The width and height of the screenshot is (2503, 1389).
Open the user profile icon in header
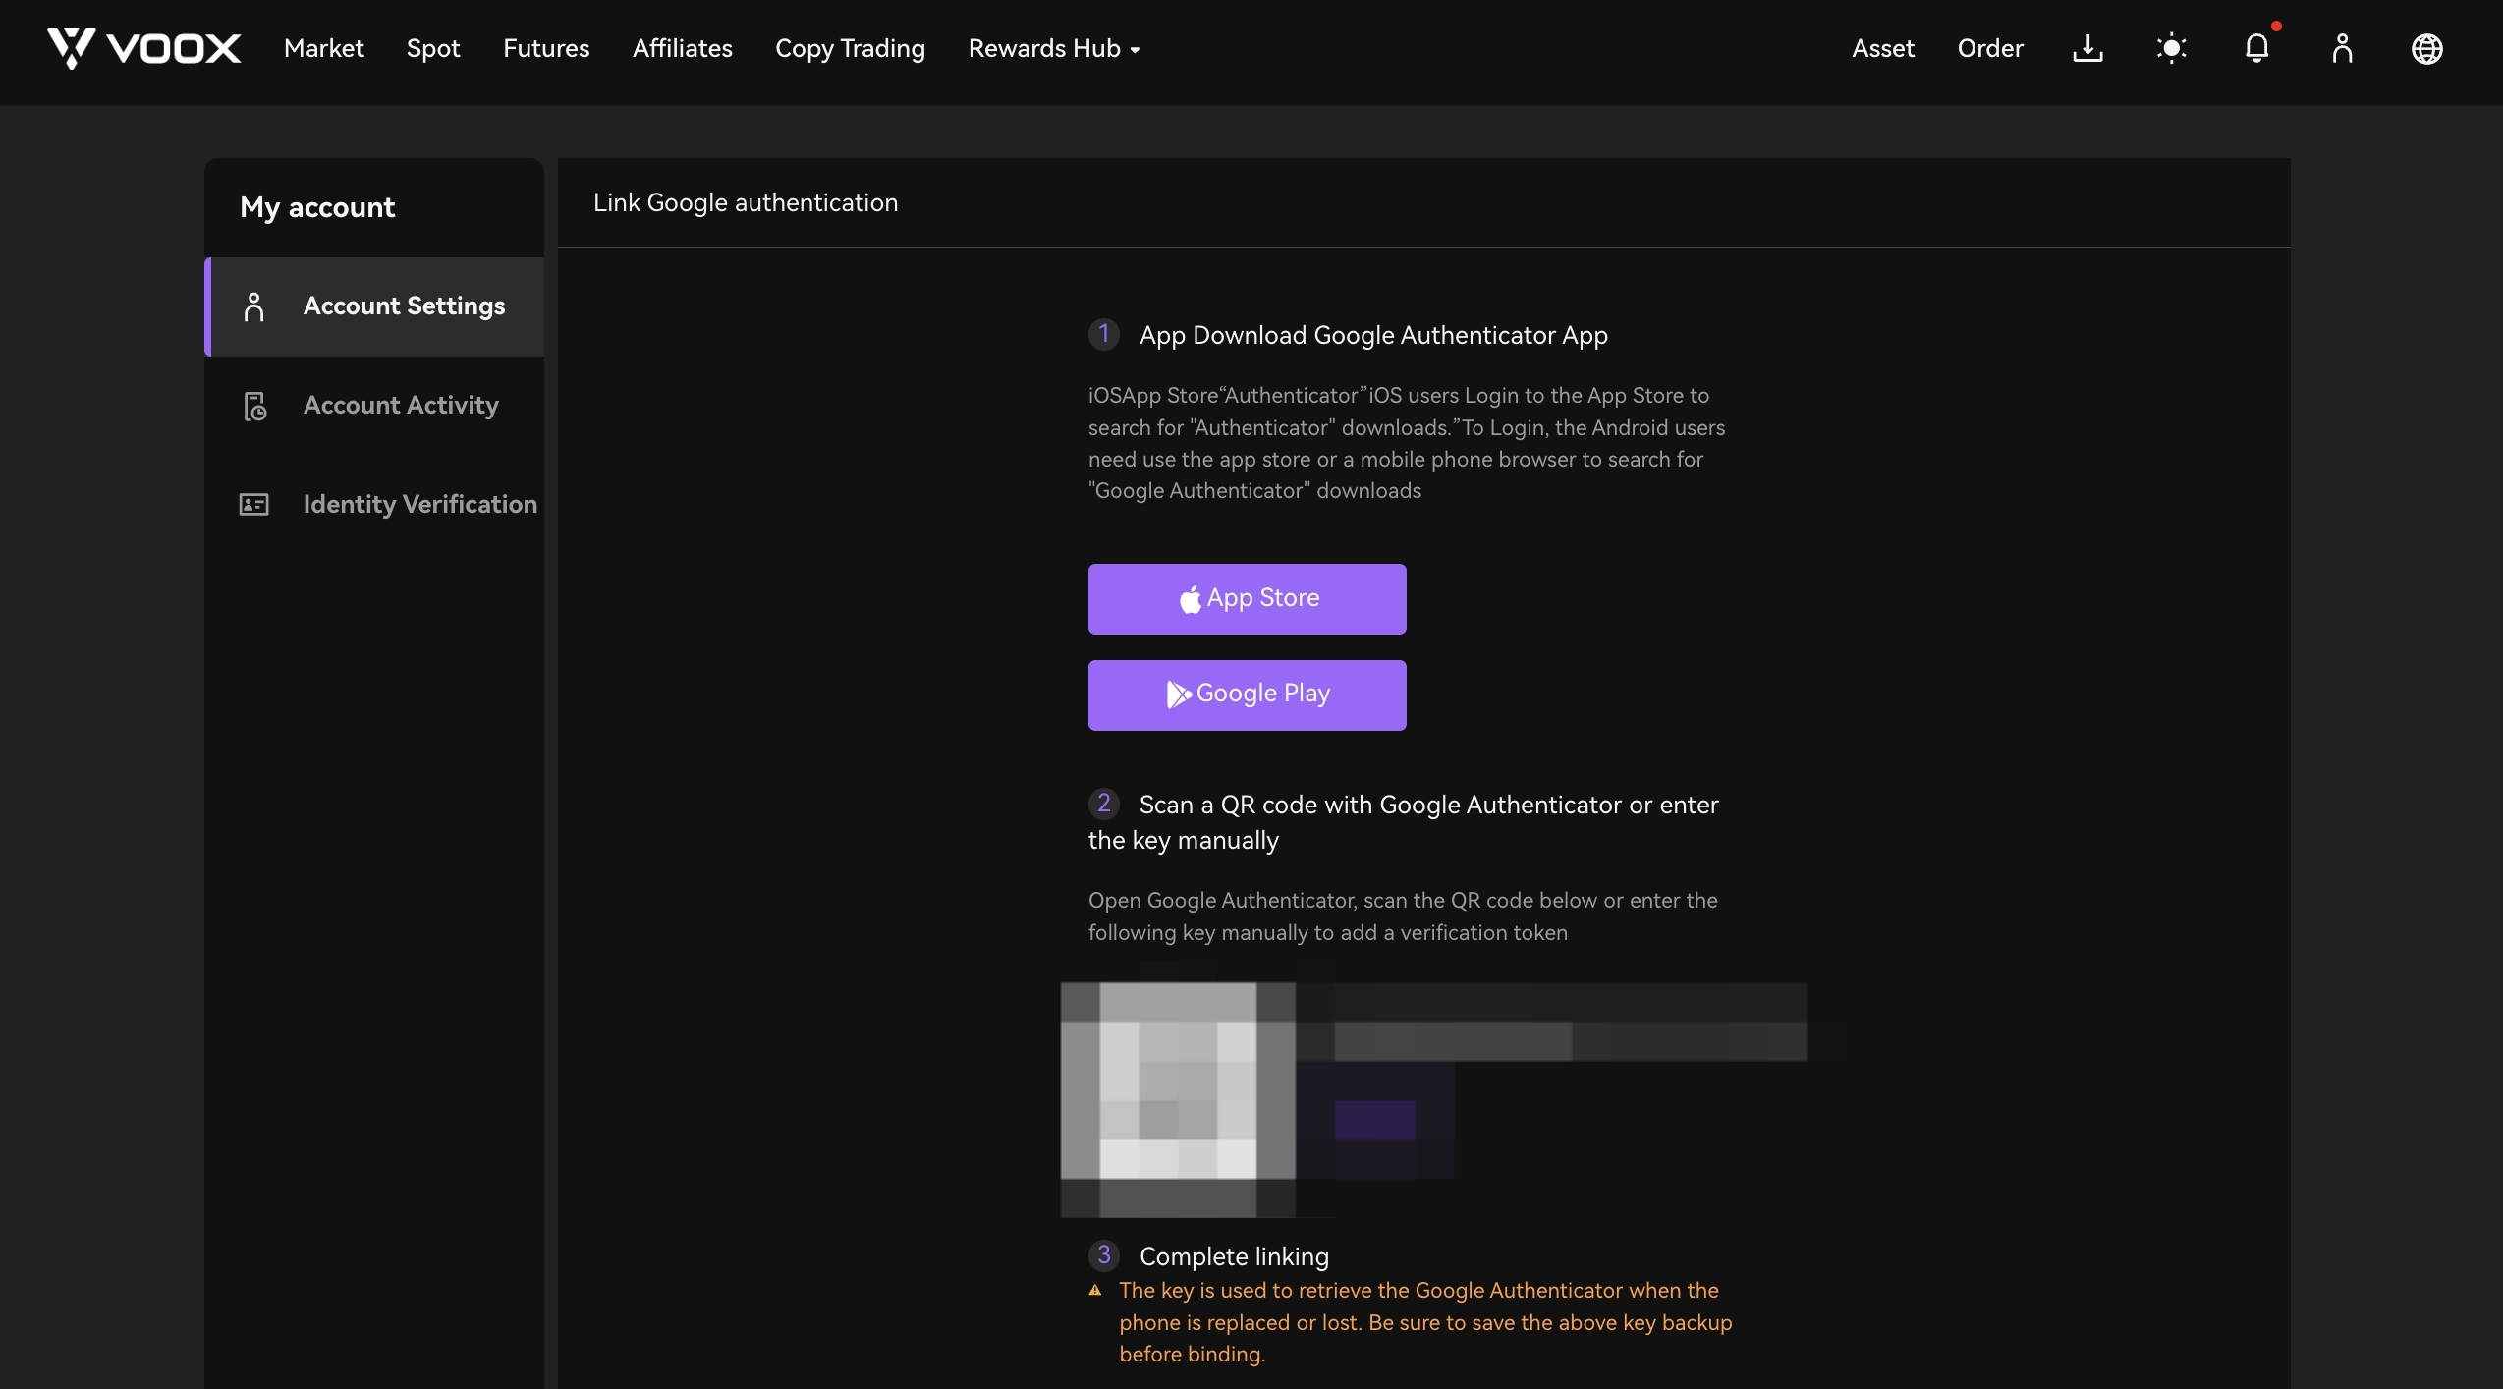2342,48
